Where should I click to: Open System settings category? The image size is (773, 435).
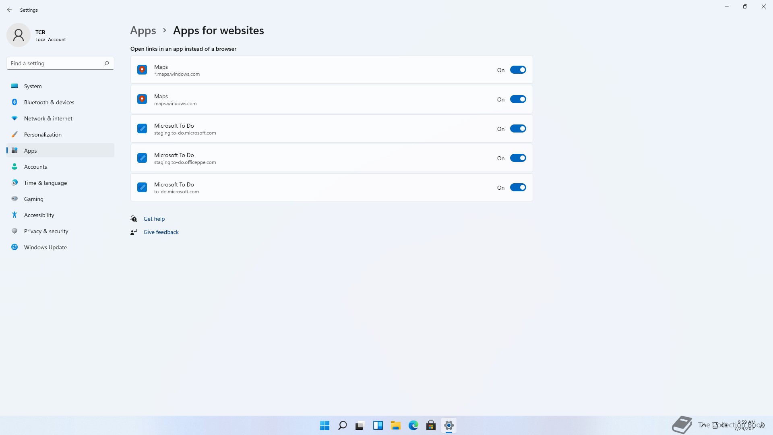point(60,86)
